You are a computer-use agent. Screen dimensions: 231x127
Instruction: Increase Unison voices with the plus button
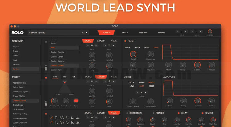click(146, 92)
